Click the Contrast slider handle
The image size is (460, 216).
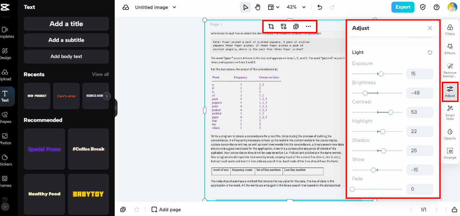coord(391,112)
